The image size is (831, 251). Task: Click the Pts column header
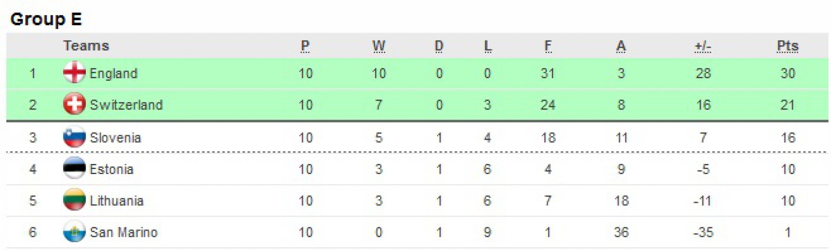[x=787, y=46]
